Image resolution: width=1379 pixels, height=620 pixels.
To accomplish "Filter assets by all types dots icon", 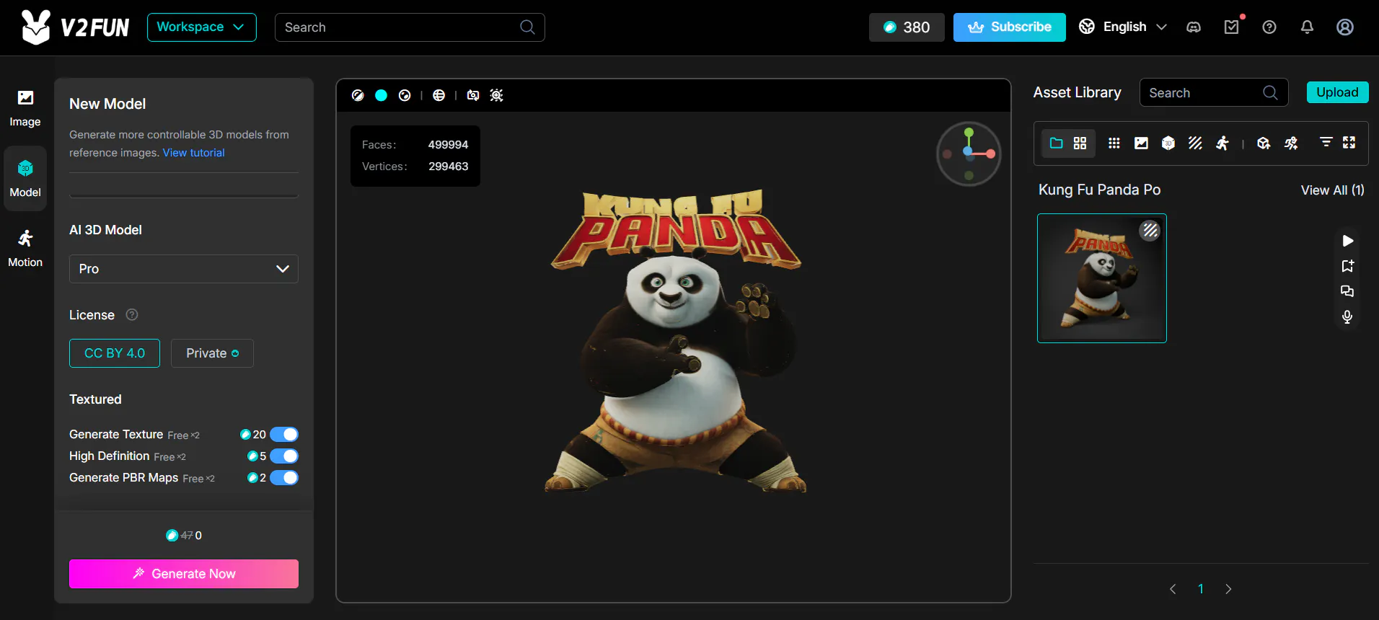I will 1114,143.
